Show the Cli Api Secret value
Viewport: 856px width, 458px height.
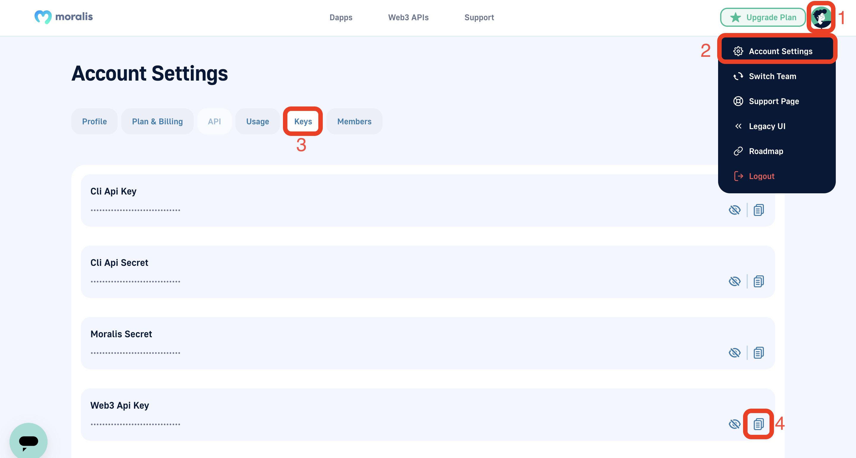[734, 281]
